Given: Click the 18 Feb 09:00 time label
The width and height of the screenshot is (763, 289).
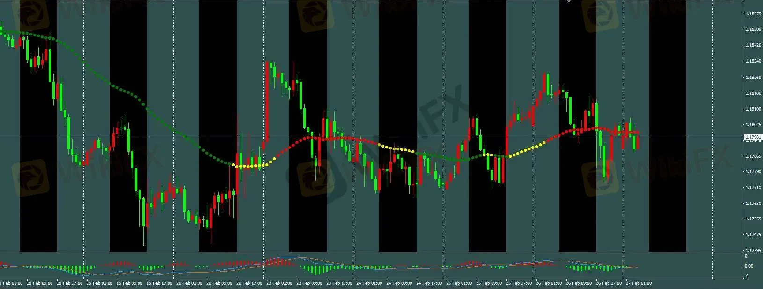Looking at the screenshot, I should pyautogui.click(x=39, y=283).
